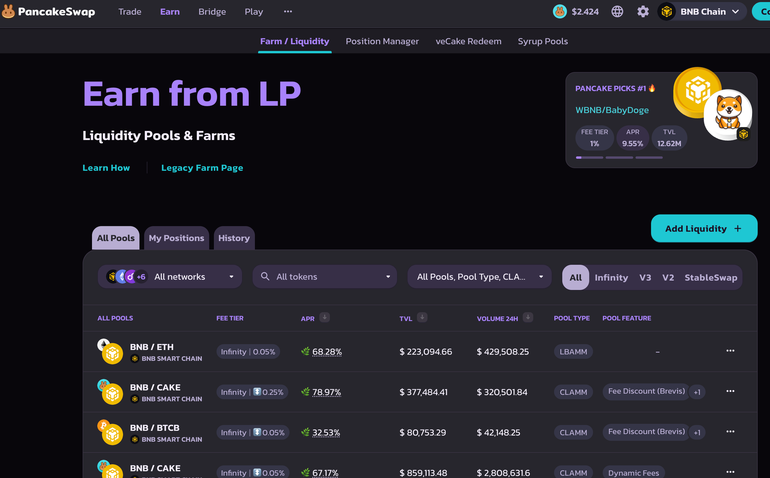Select the History tab

coord(234,238)
